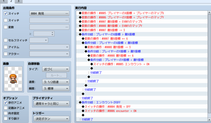Select スイッチの操作 #0006 encounter = ON
This screenshot has height=123, width=211.
142,111
